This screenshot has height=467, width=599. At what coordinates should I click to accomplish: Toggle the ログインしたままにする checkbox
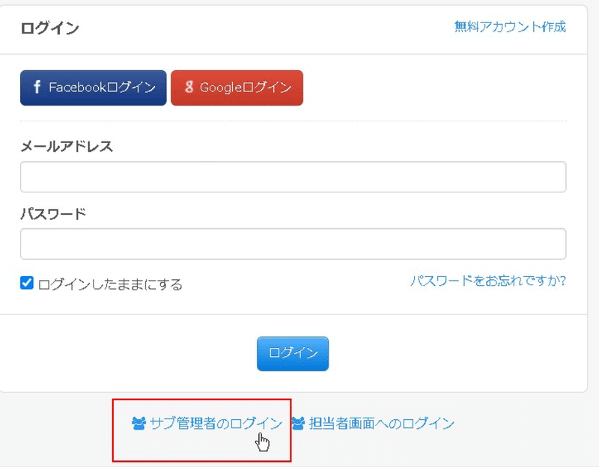(x=27, y=283)
